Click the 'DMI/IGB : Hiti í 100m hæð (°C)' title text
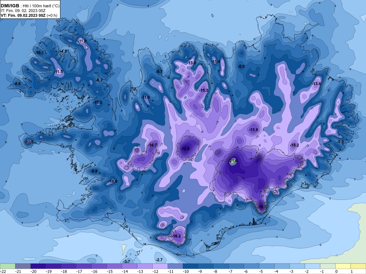This screenshot has height=274, width=366. tap(30, 6)
